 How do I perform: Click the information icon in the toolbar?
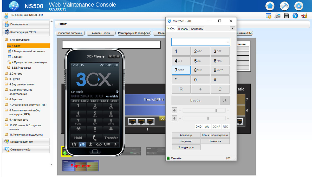pyautogui.click(x=295, y=16)
